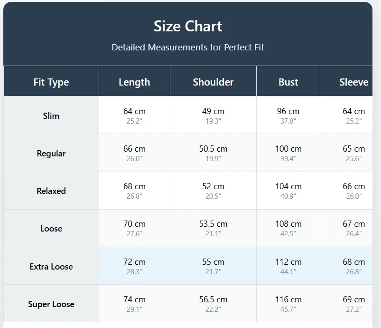Click the 74 cm length cell
Screen dimensions: 381x328
[x=134, y=304]
